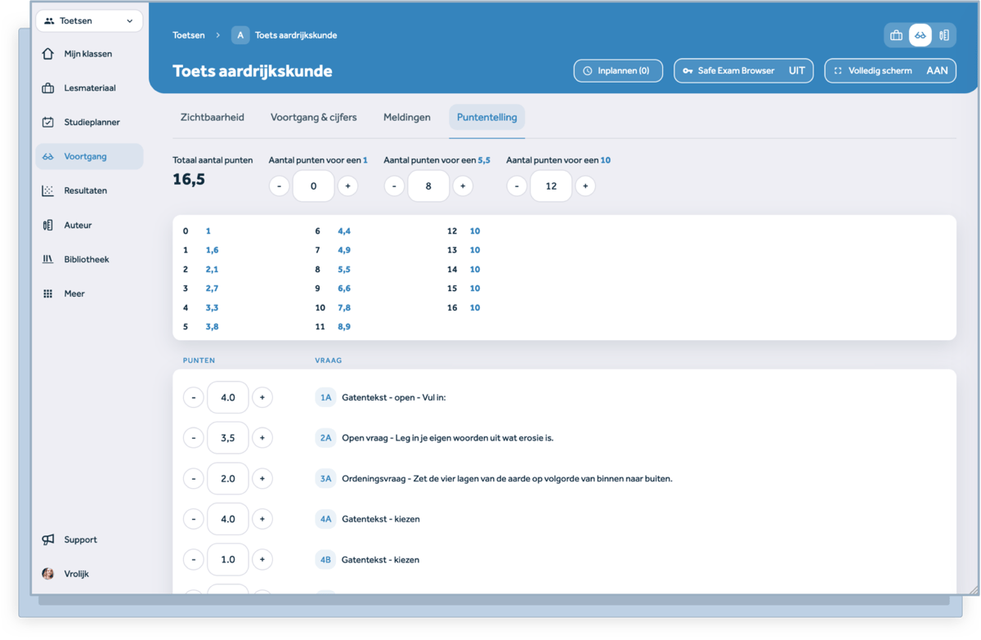The height and width of the screenshot is (640, 981).
Task: Open Lesmateriaal via the briefcase icon
Action: point(50,87)
